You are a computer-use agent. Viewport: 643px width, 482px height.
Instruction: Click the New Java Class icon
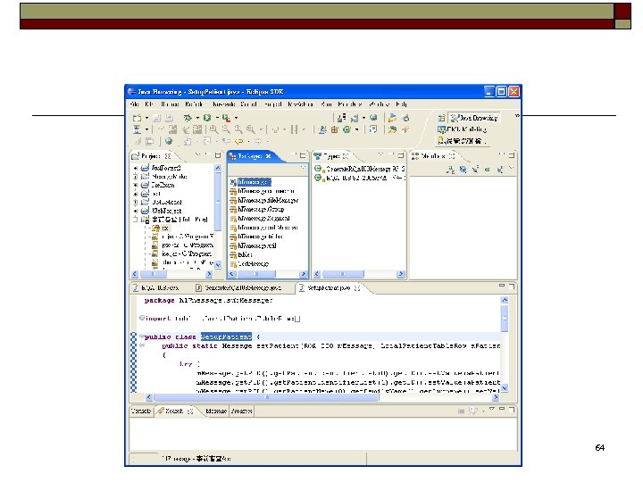347,130
